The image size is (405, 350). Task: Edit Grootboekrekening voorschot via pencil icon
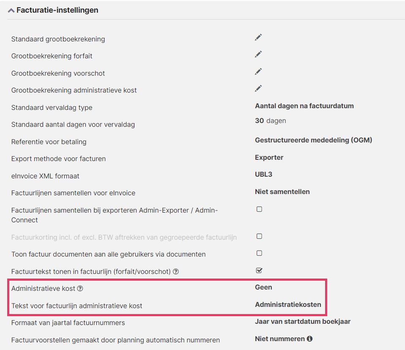pos(258,71)
